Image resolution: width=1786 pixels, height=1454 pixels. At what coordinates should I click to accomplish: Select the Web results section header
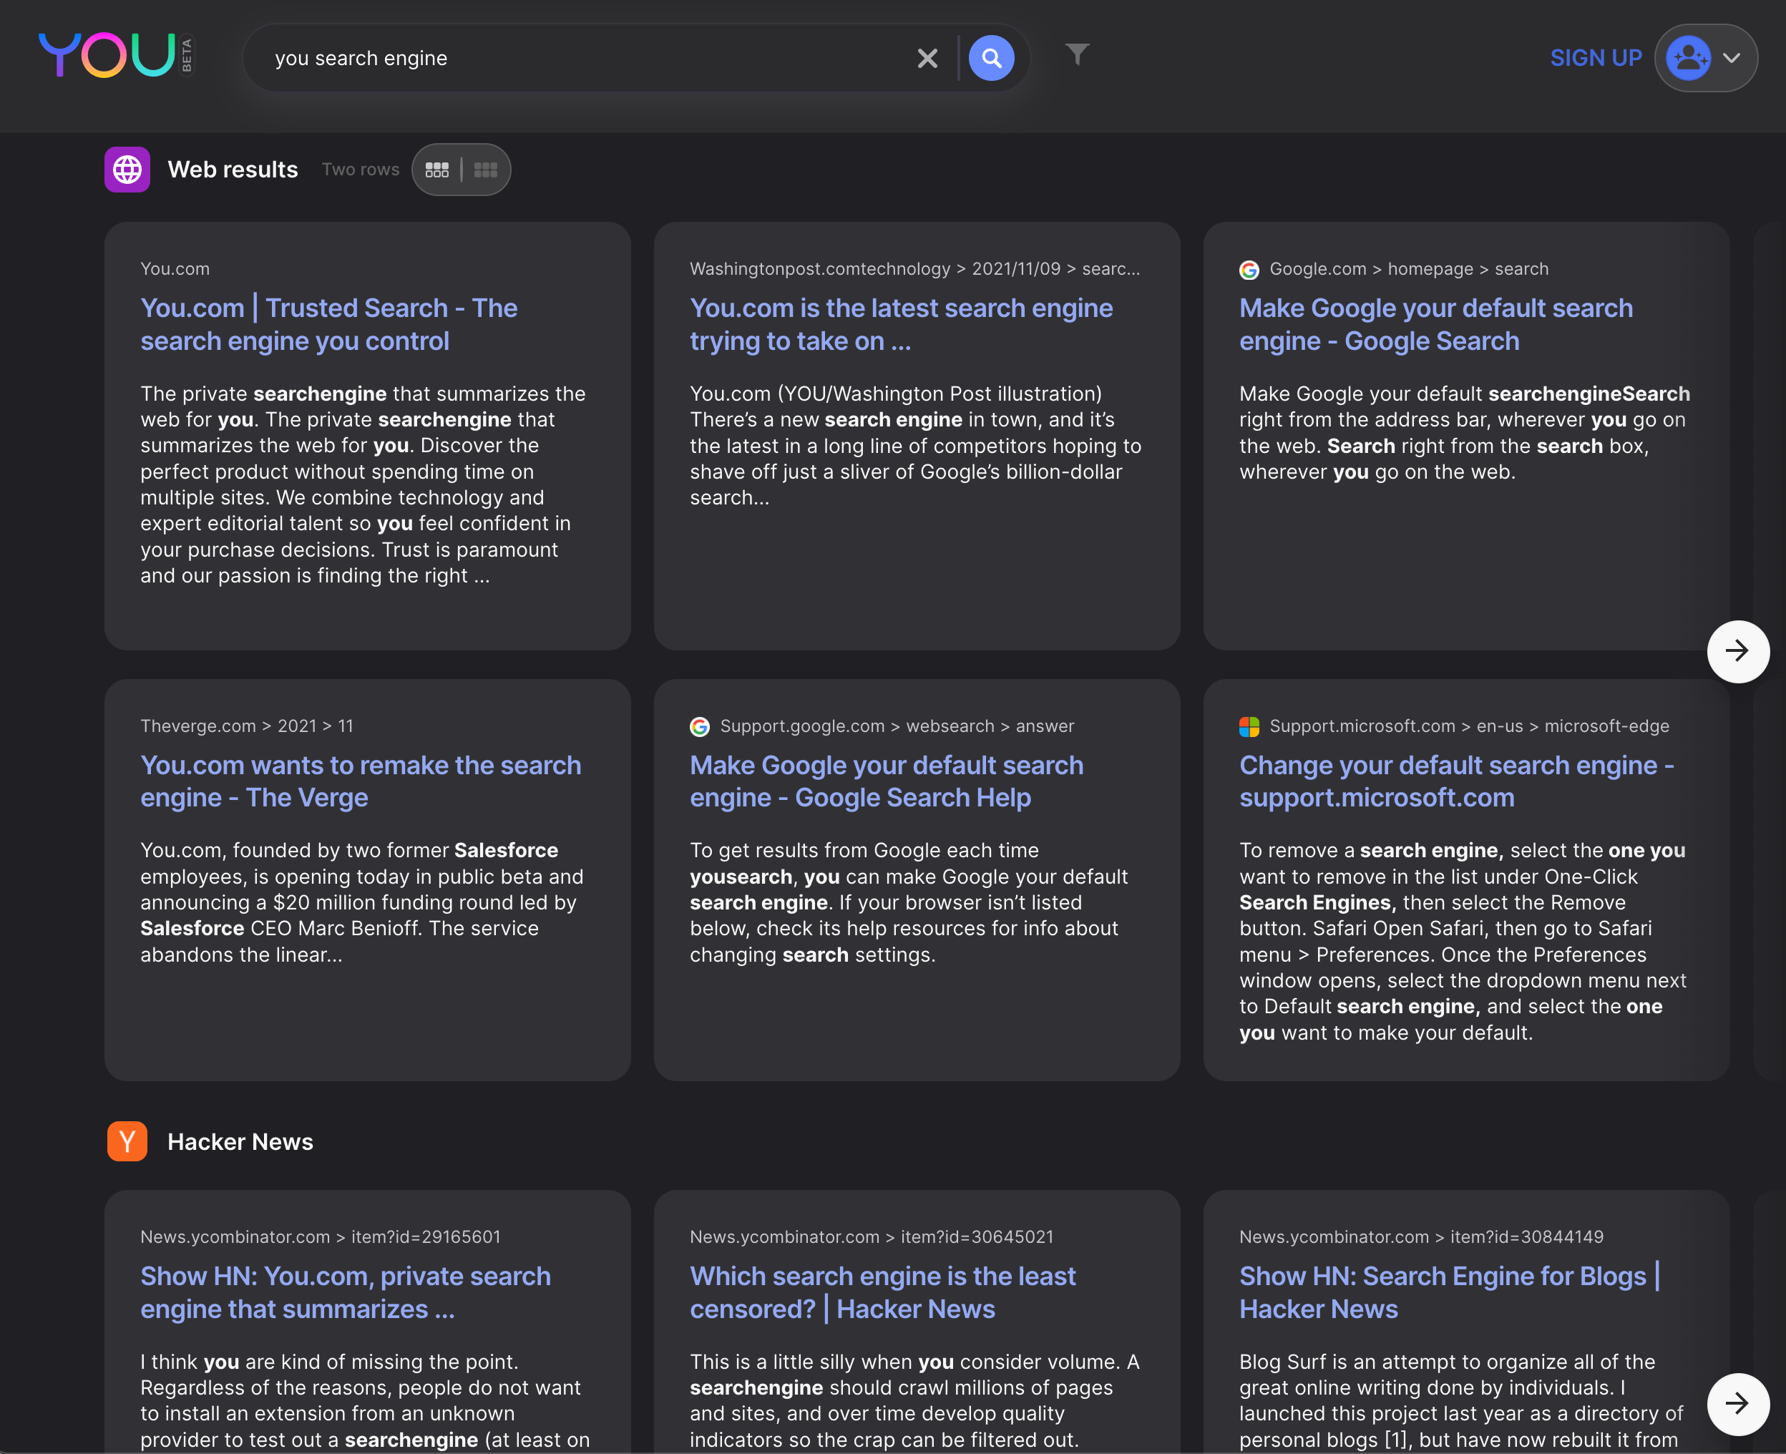(x=233, y=169)
